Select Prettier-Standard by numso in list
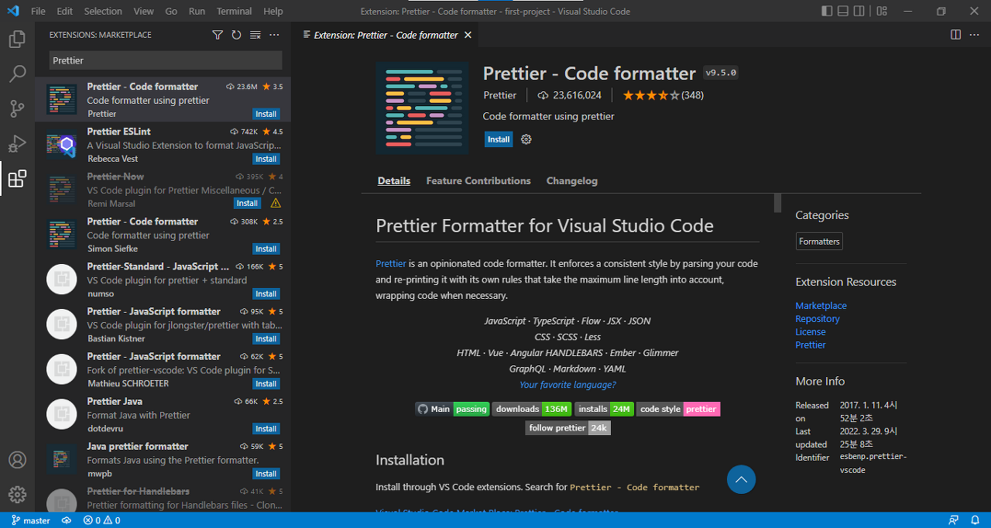991x528 pixels. coord(163,279)
